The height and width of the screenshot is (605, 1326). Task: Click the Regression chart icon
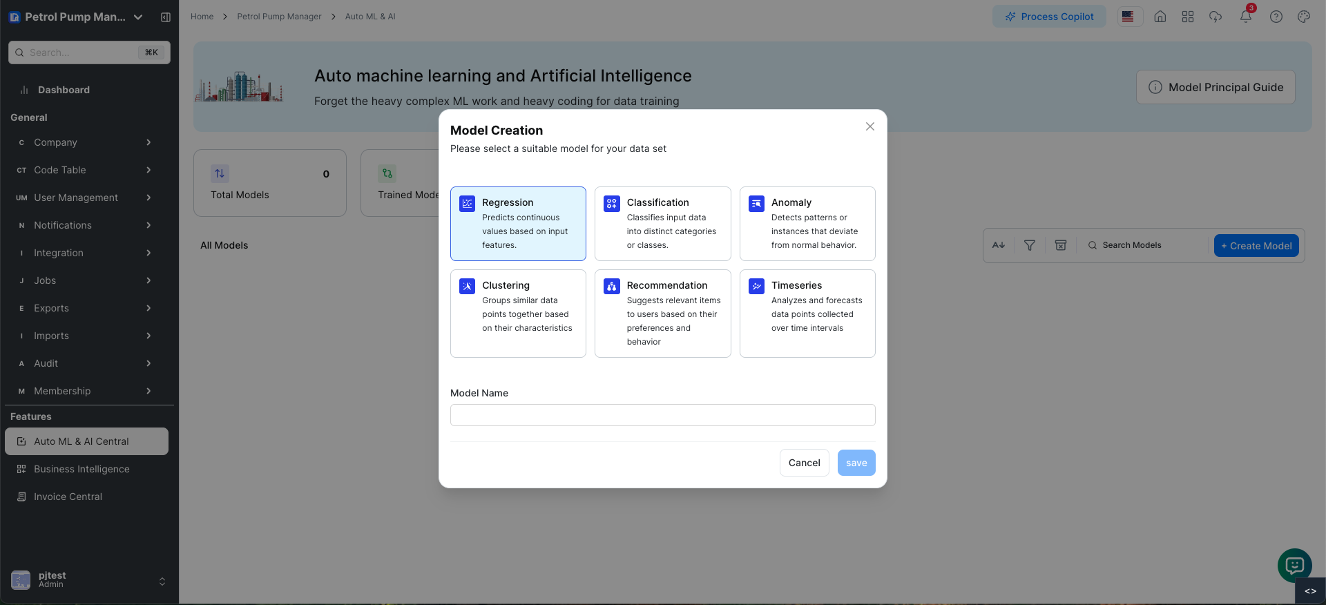pyautogui.click(x=468, y=204)
